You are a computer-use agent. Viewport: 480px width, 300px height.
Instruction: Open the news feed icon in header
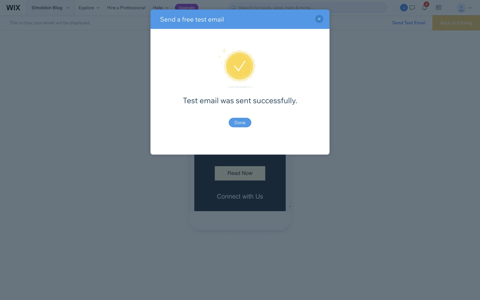click(438, 7)
